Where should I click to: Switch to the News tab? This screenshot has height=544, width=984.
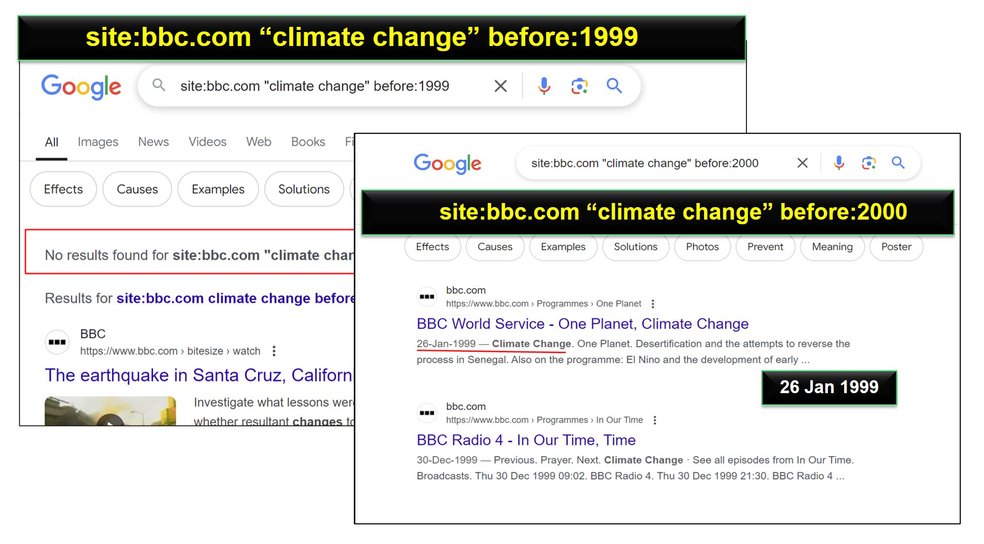click(153, 142)
